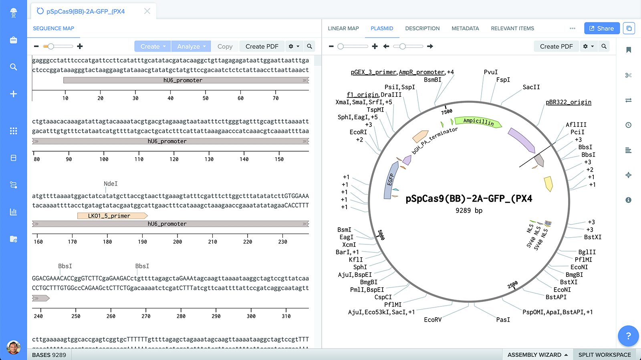641x360 pixels.
Task: Open the help question mark button
Action: click(628, 336)
